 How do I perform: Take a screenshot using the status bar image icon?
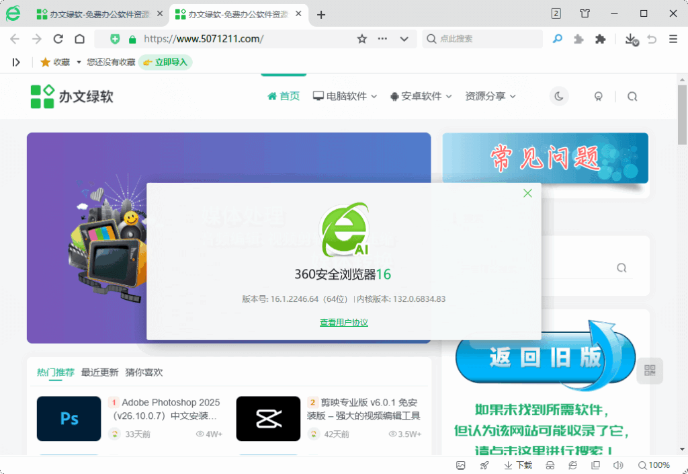tap(461, 465)
